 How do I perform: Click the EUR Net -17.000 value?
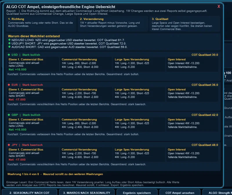click(x=17, y=99)
